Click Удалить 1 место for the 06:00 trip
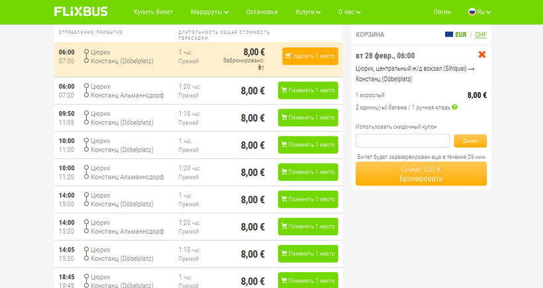Image resolution: width=543 pixels, height=288 pixels. [x=310, y=56]
